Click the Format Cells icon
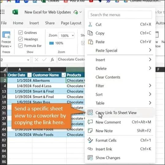Image resolution: width=165 pixels, height=165 pixels. coord(90,140)
